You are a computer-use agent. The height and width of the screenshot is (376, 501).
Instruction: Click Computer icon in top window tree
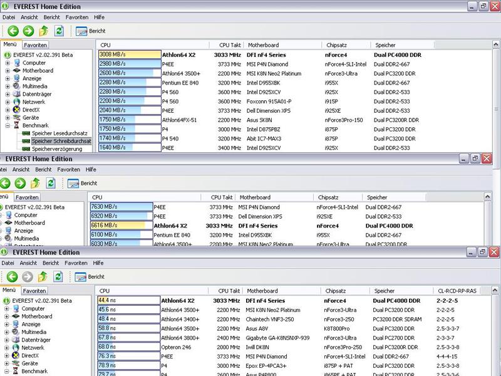tap(17, 63)
